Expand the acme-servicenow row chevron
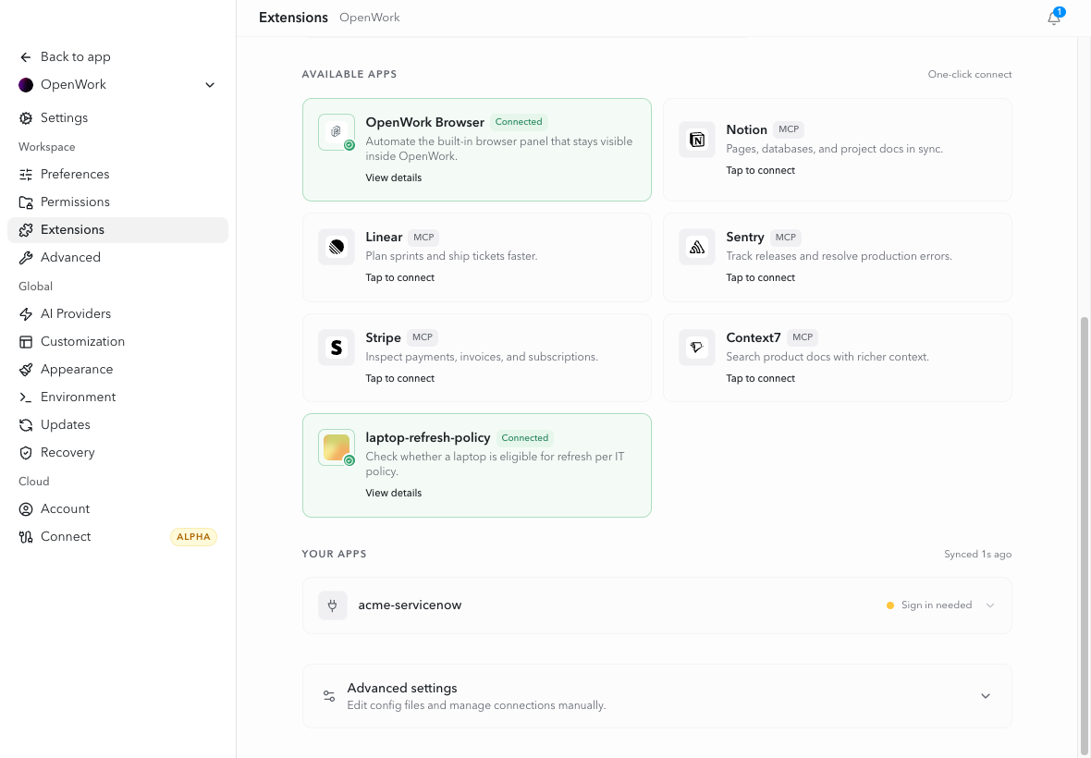Viewport: 1091px width, 758px height. tap(990, 605)
